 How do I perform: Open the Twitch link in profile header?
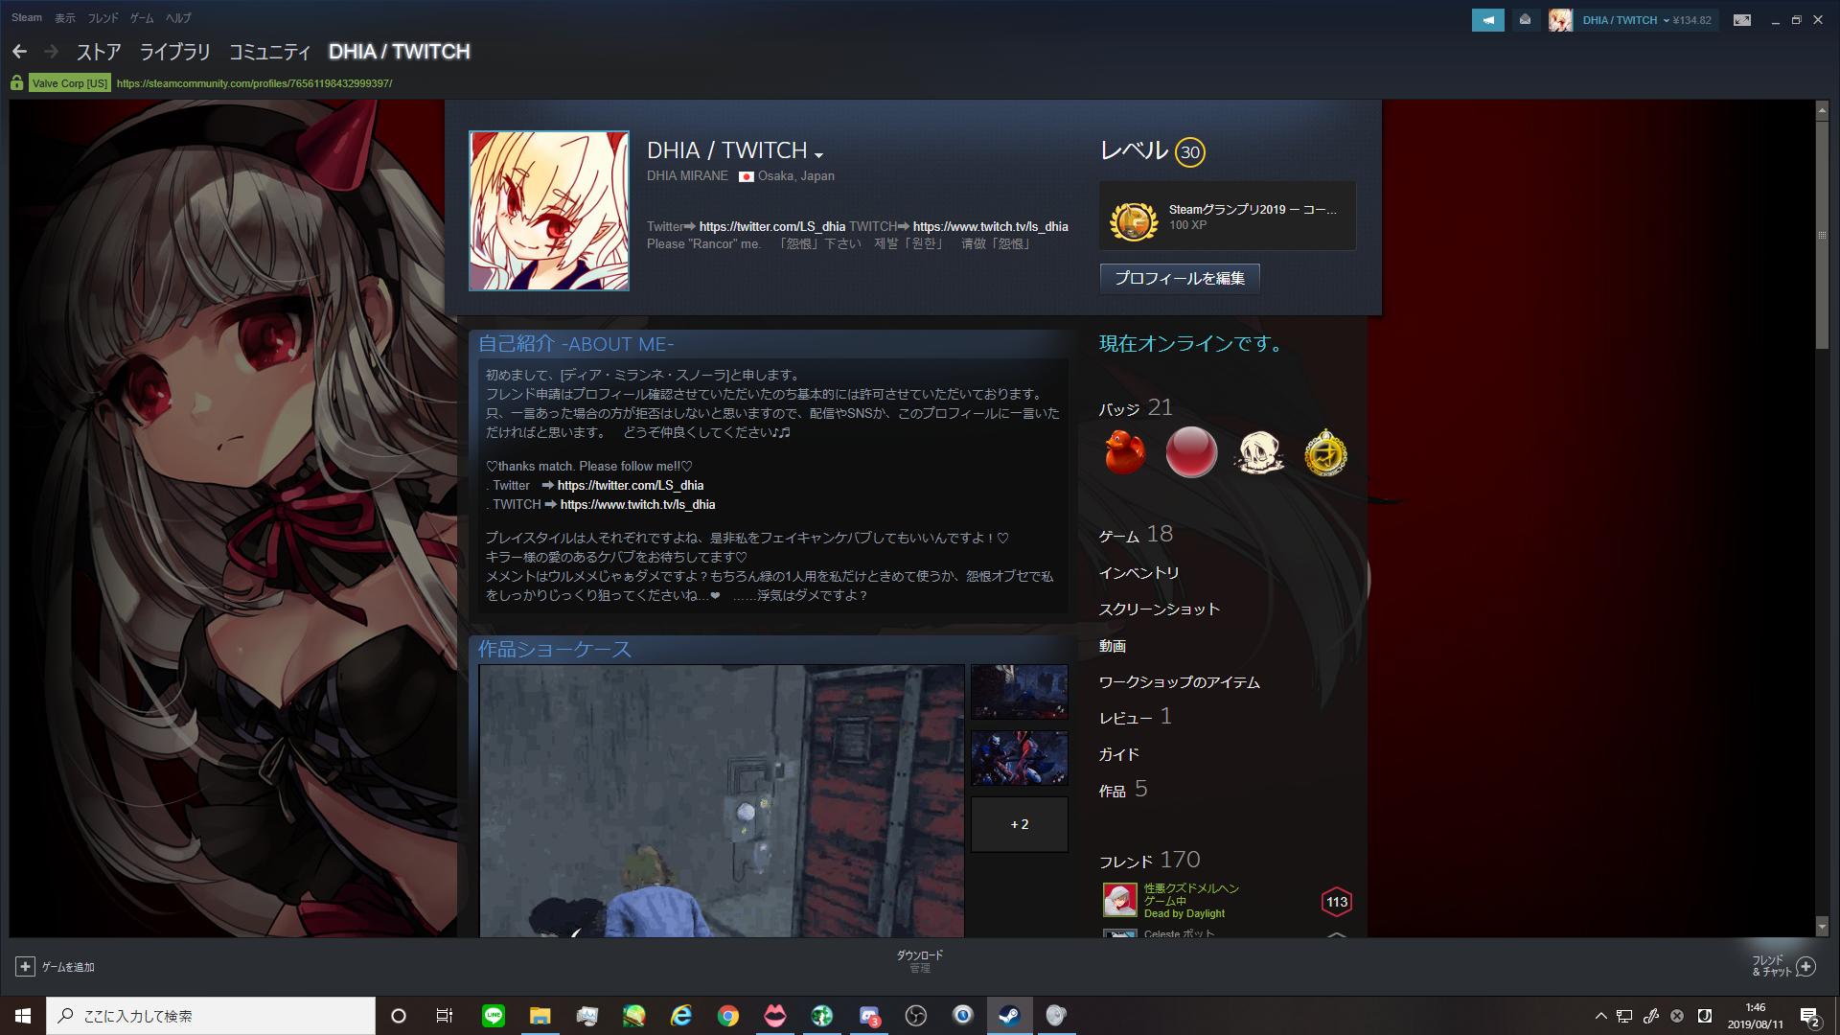tap(991, 226)
